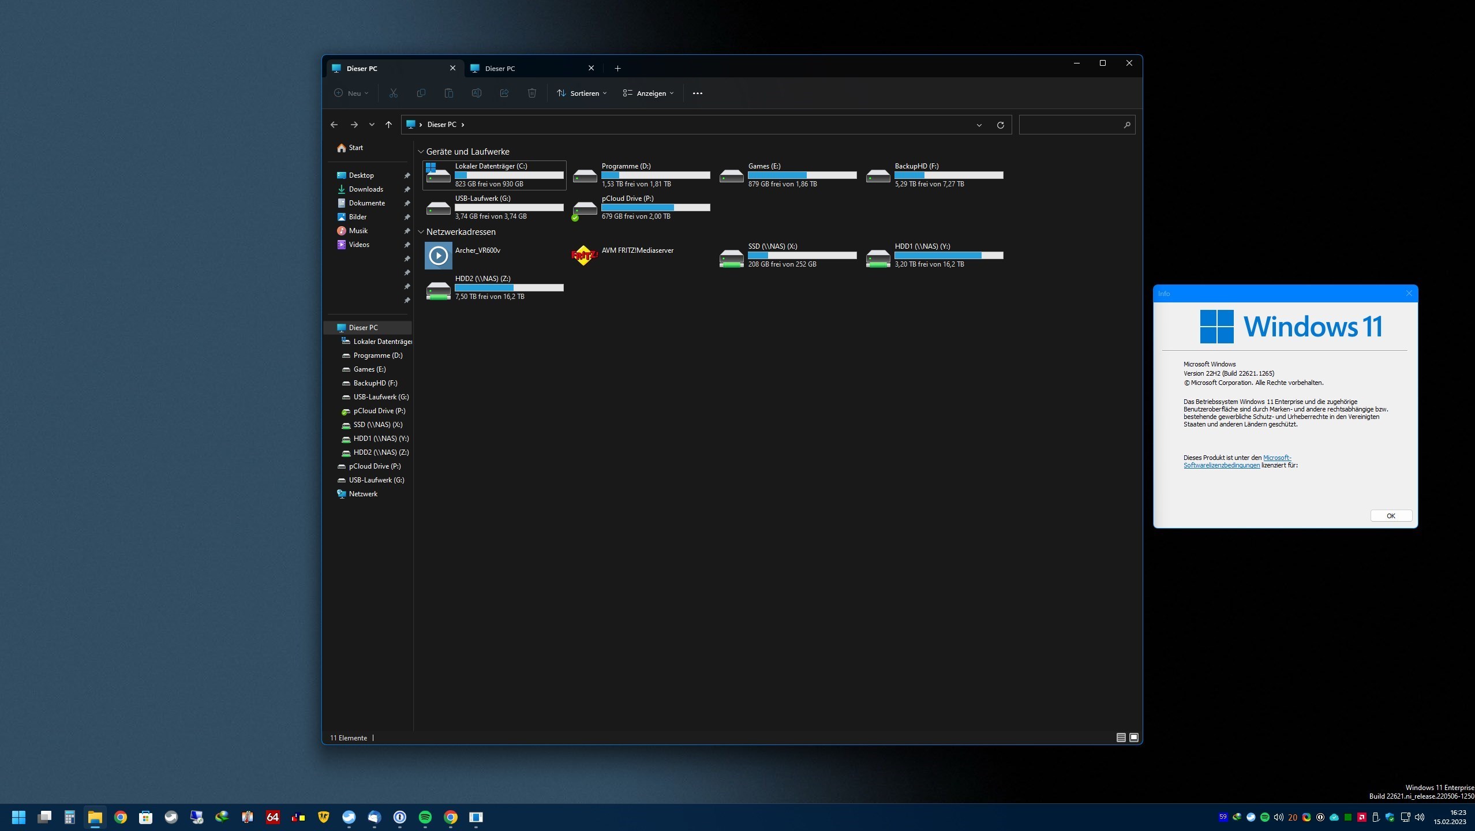Switch to large icons view in status bar
The height and width of the screenshot is (831, 1475).
(x=1133, y=738)
